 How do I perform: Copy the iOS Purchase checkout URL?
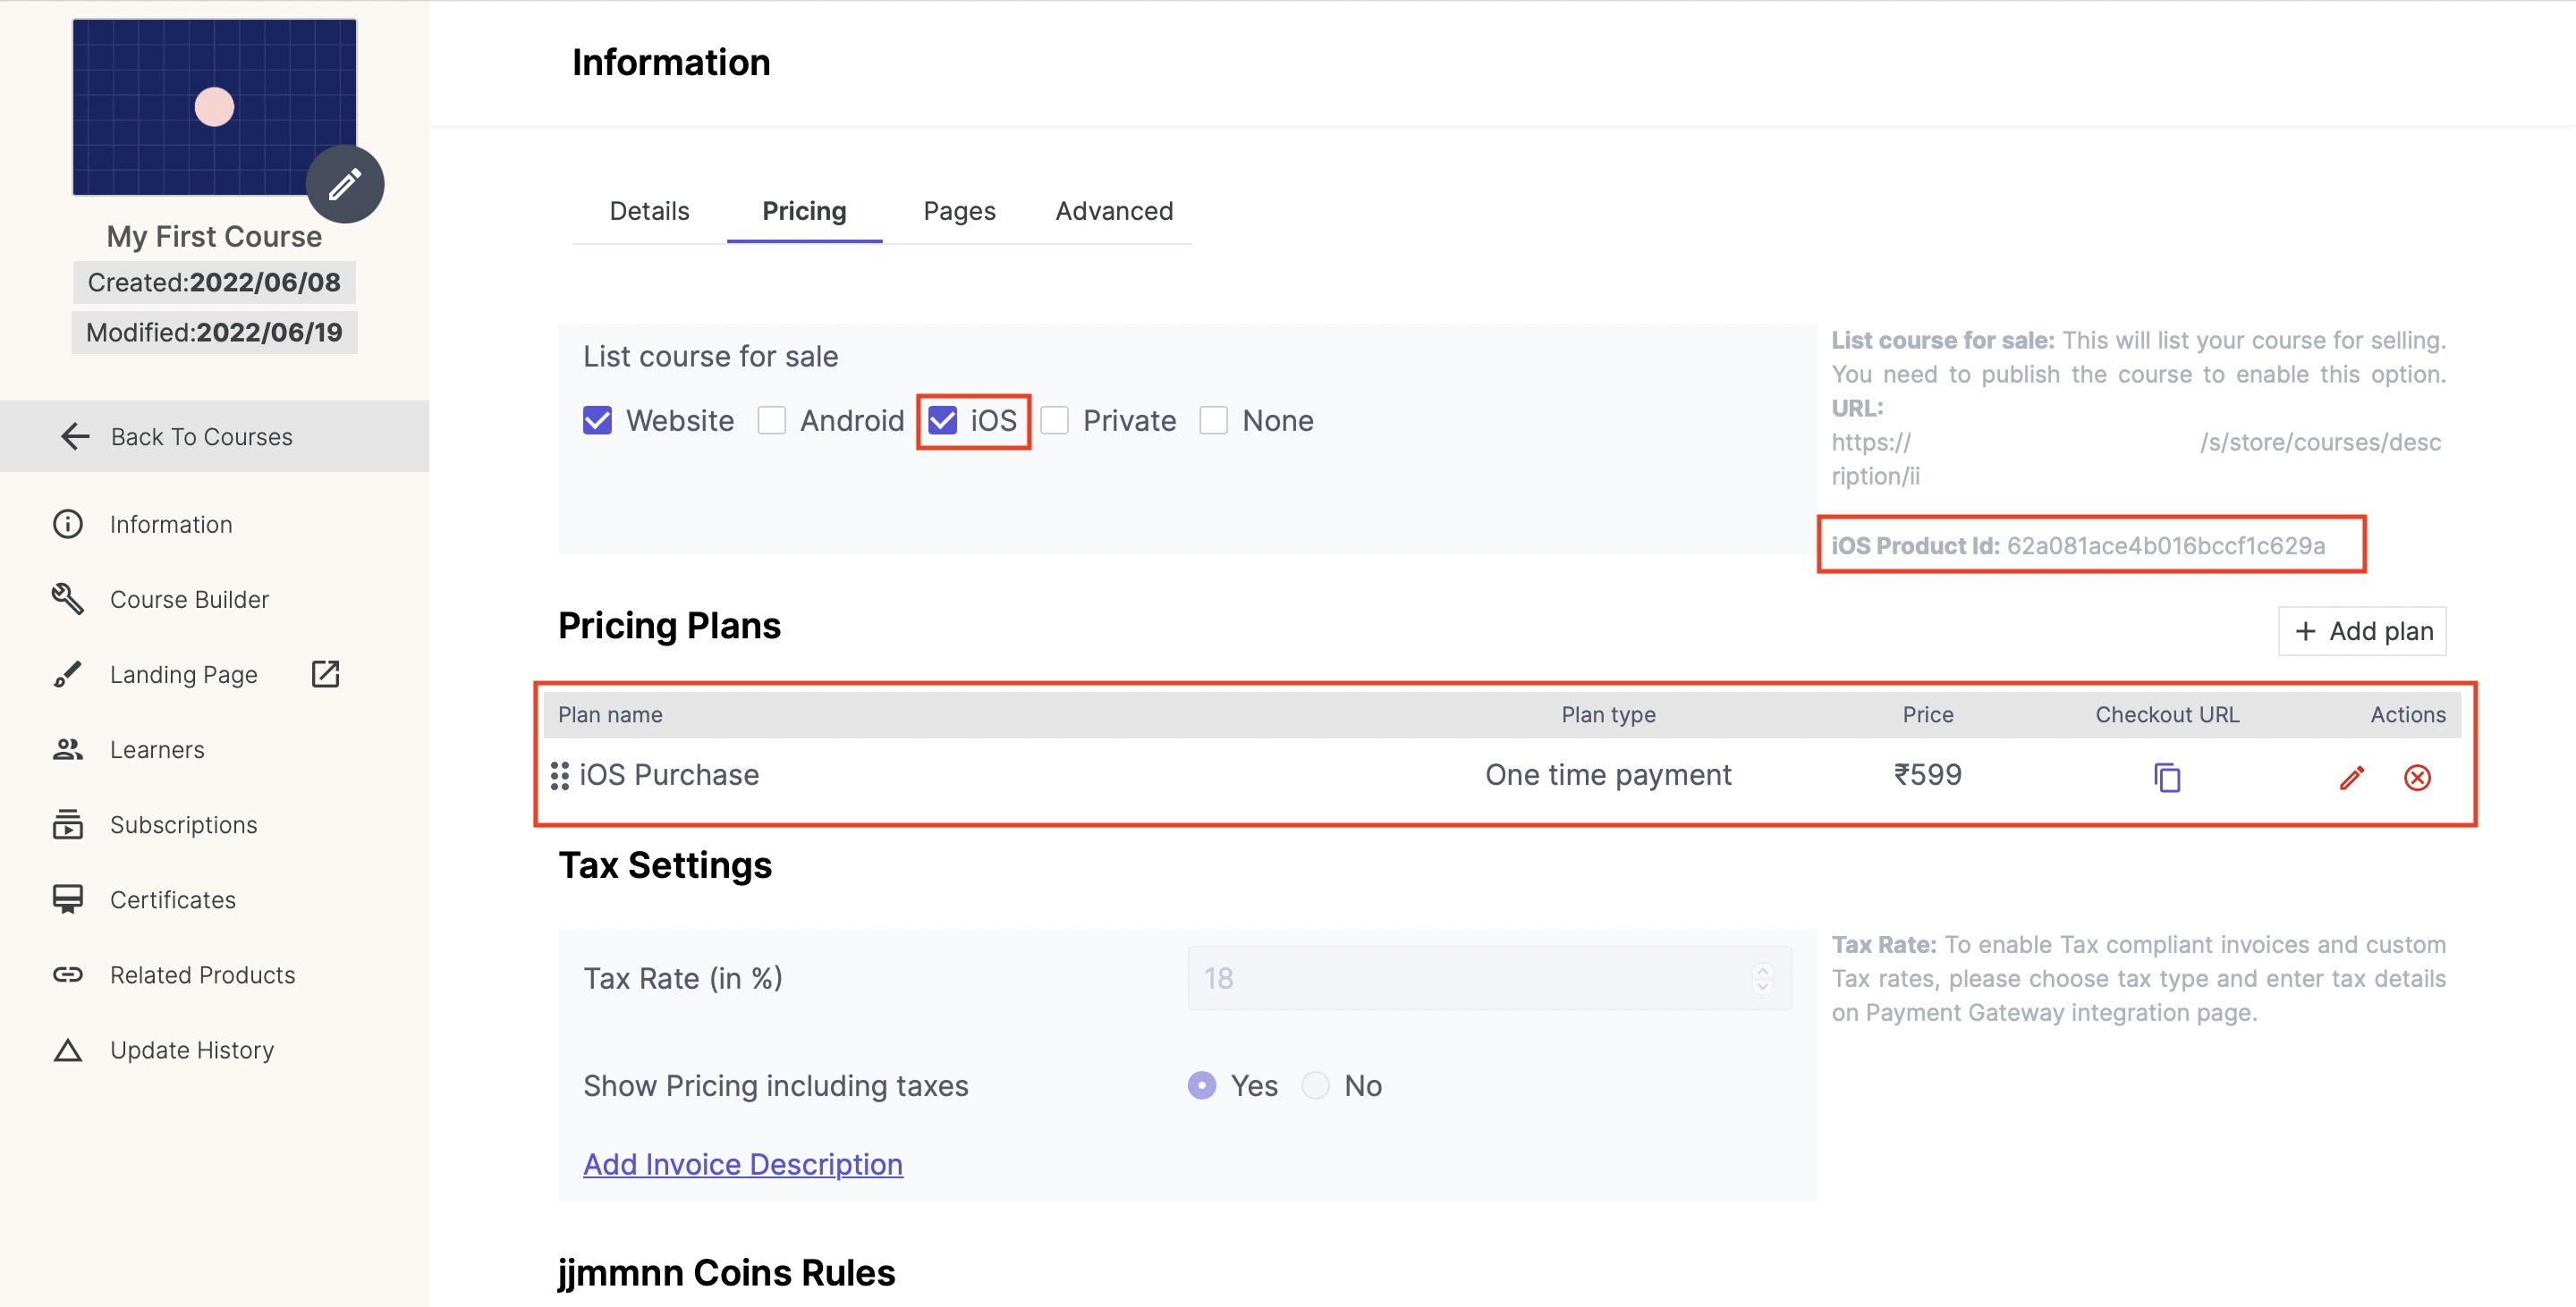(2166, 778)
